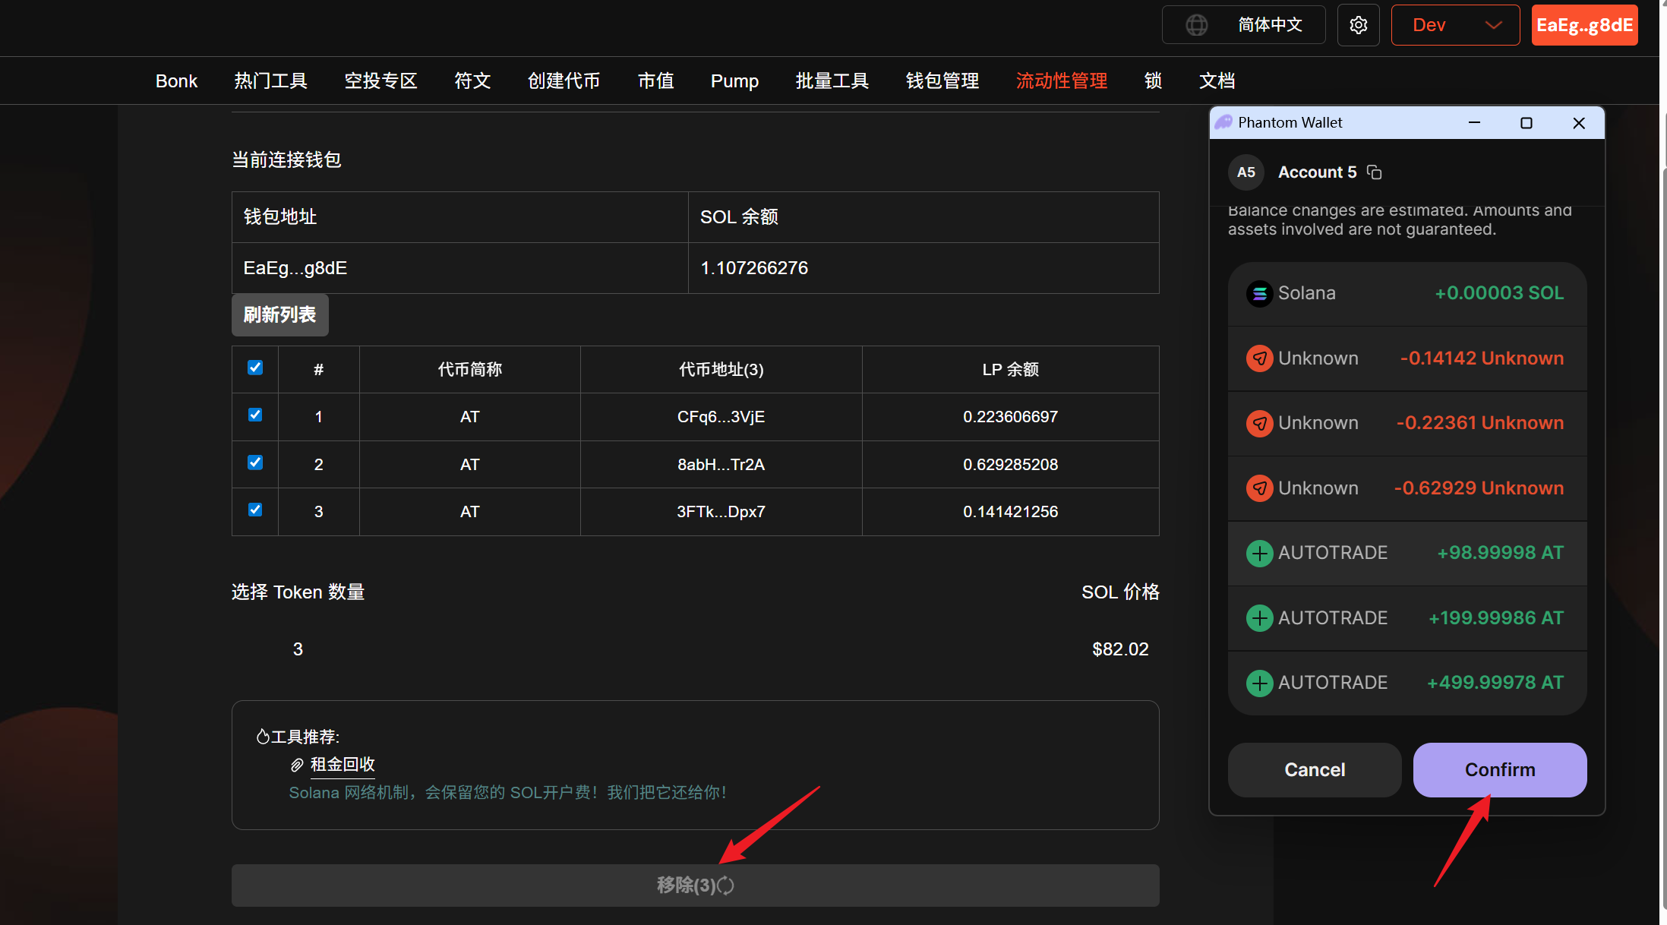Open the EaEg..g8dE wallet menu
The height and width of the screenshot is (925, 1667).
1583,25
